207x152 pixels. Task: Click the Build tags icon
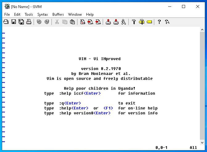[x=142, y=22]
